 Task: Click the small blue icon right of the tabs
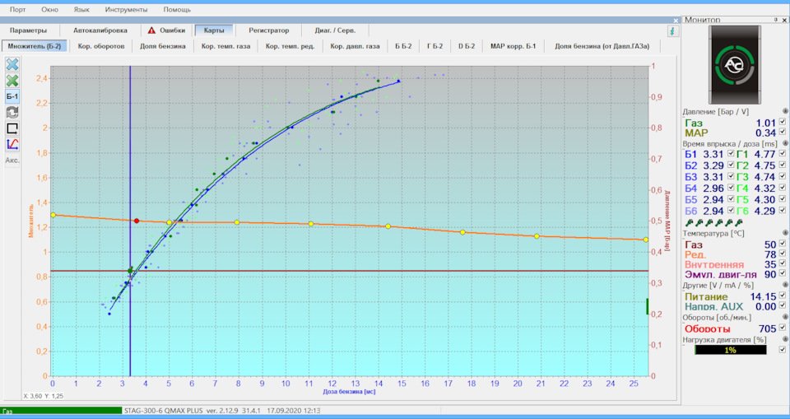point(672,30)
